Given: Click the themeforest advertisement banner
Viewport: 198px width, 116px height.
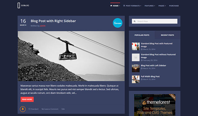Looking at the screenshot, I should [155, 105].
